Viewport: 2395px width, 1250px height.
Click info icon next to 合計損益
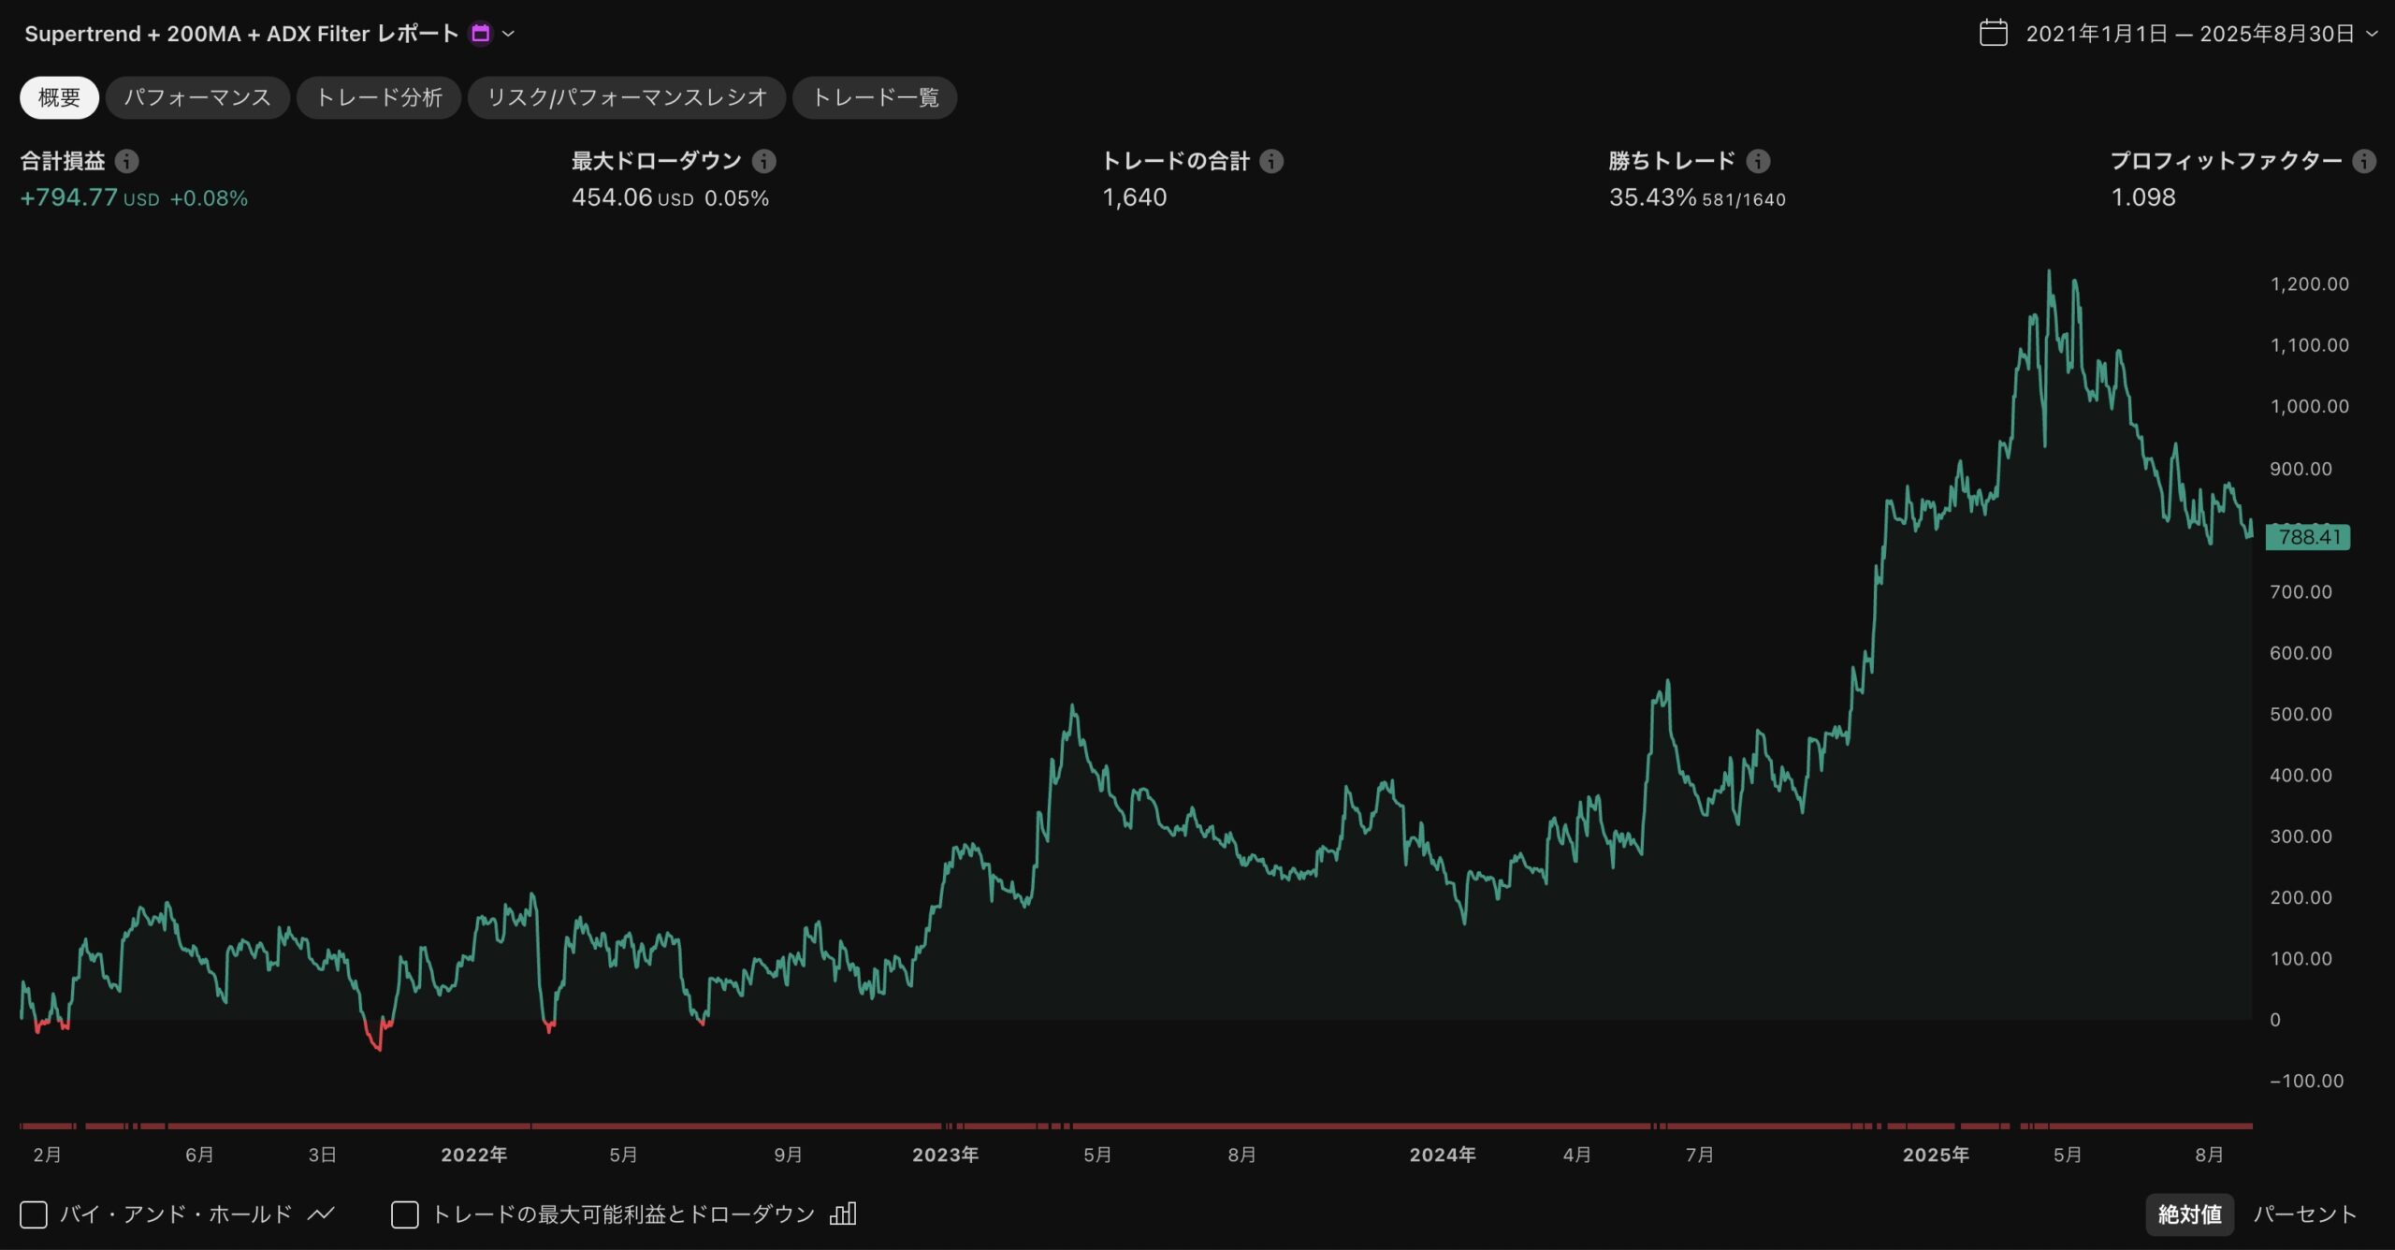(x=127, y=161)
